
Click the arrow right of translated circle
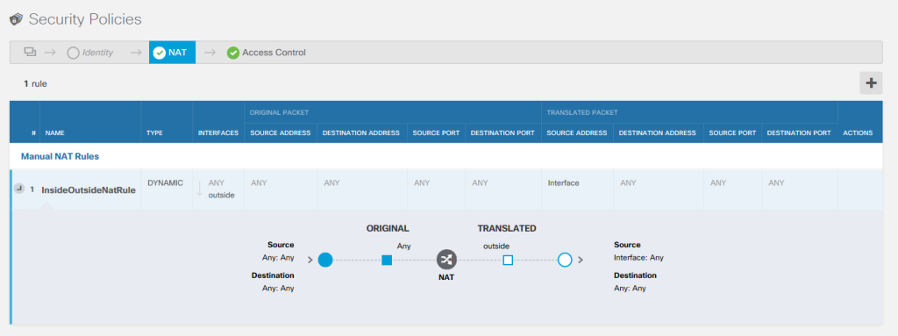(x=581, y=260)
